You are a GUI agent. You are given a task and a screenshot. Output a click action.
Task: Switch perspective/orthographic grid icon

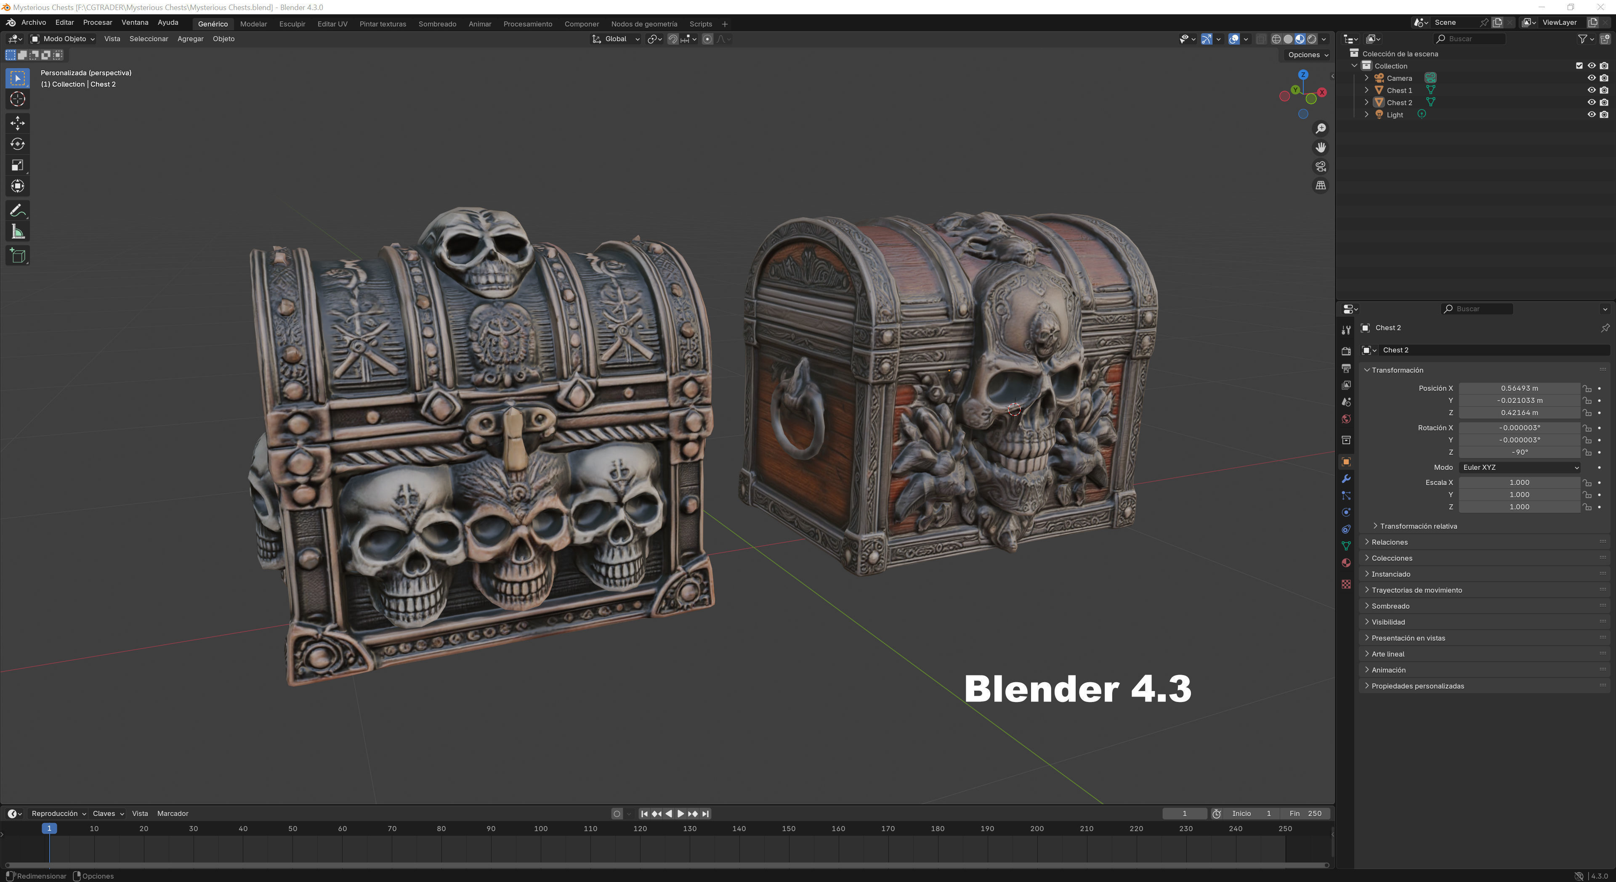(x=1321, y=185)
